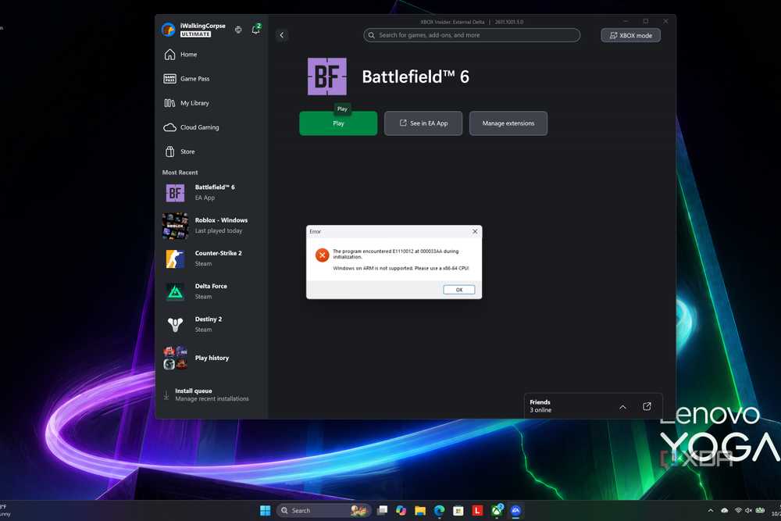Screen dimensions: 781x521
Task: Go back with the left chevron button
Action: click(x=281, y=35)
